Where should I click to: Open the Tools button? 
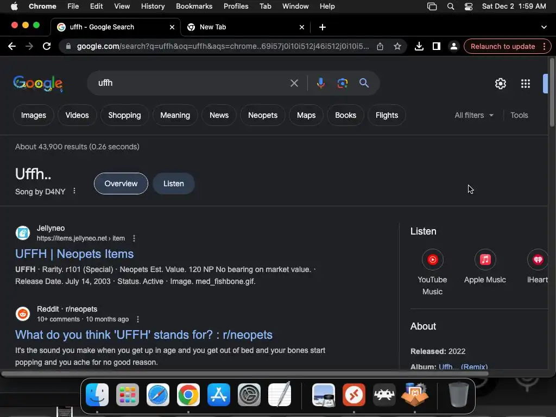click(519, 115)
